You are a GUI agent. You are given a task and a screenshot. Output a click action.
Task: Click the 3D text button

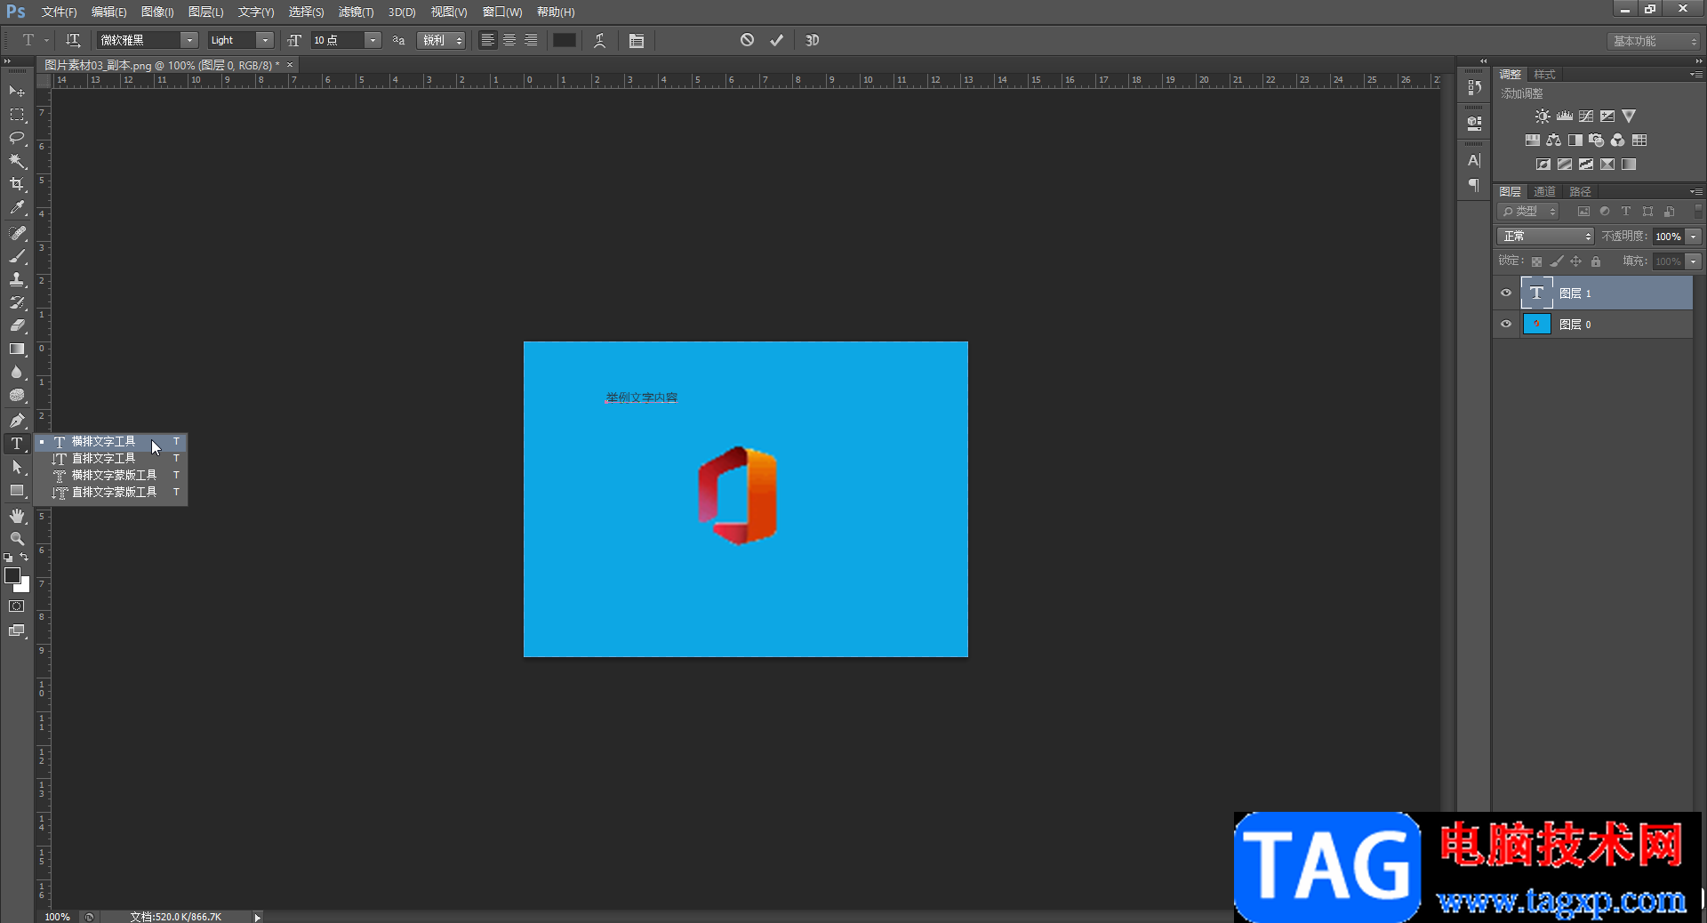coord(812,40)
